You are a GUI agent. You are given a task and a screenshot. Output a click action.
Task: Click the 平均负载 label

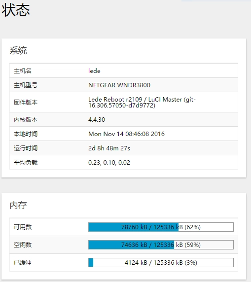pos(26,162)
